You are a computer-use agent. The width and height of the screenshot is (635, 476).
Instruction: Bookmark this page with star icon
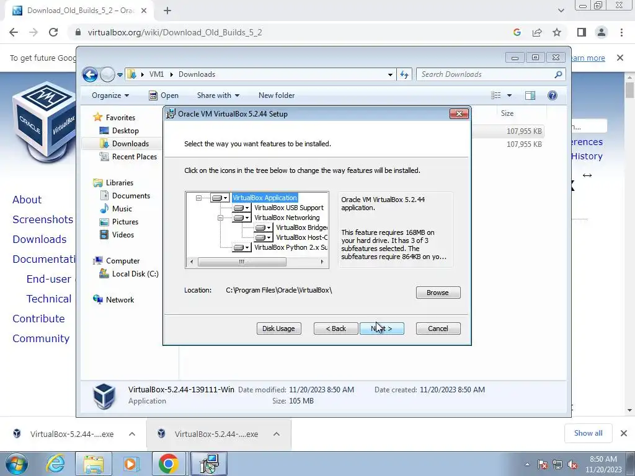[x=557, y=32]
